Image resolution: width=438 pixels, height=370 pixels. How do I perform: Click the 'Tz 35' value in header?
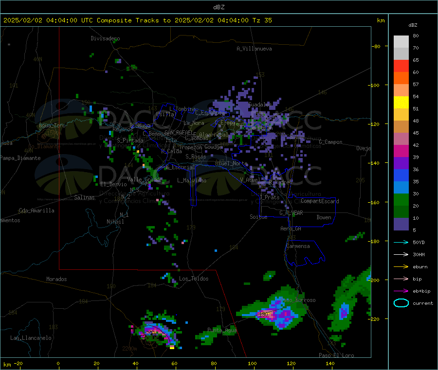click(x=262, y=20)
